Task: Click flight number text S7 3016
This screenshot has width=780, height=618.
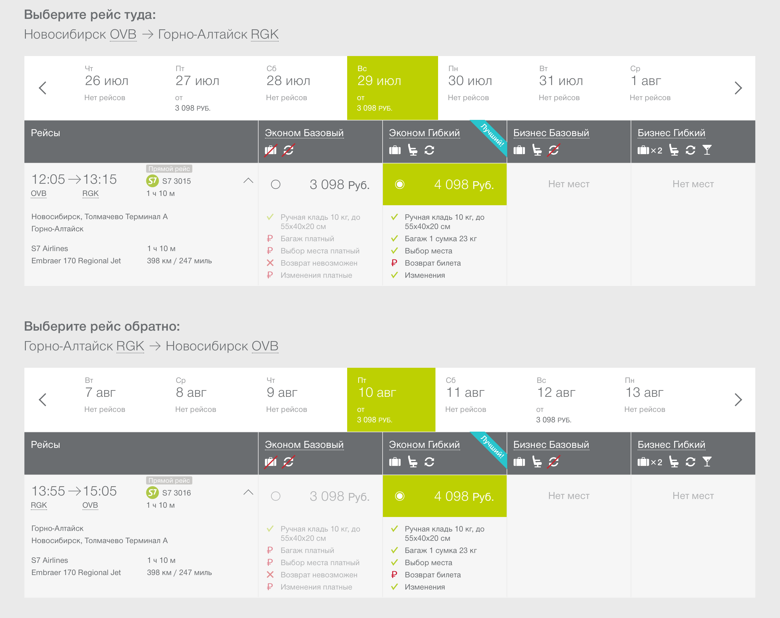Action: pos(177,493)
